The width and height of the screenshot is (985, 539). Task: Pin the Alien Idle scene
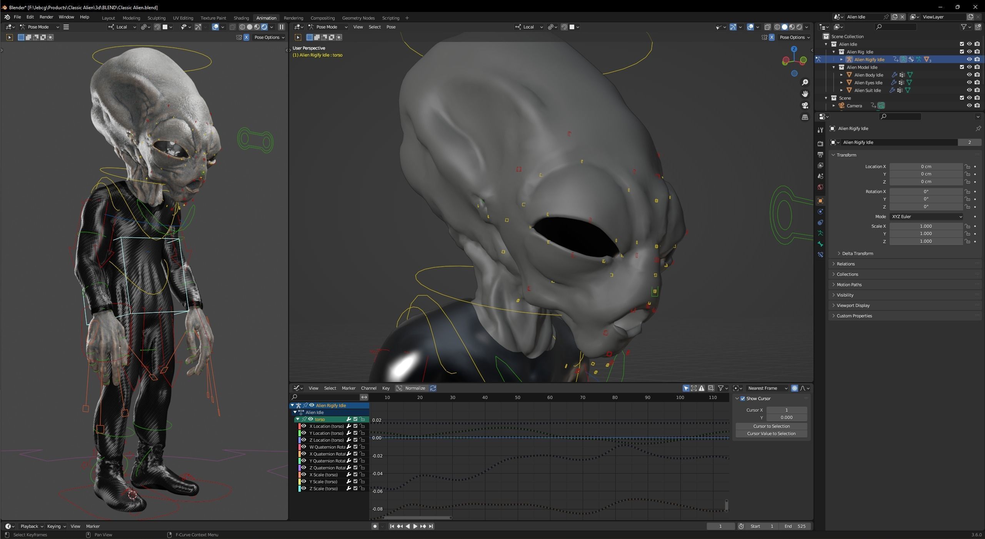pyautogui.click(x=886, y=17)
